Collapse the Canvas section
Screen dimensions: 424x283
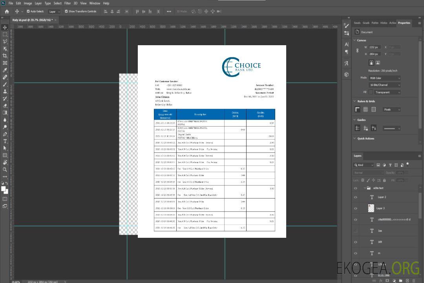click(x=355, y=40)
